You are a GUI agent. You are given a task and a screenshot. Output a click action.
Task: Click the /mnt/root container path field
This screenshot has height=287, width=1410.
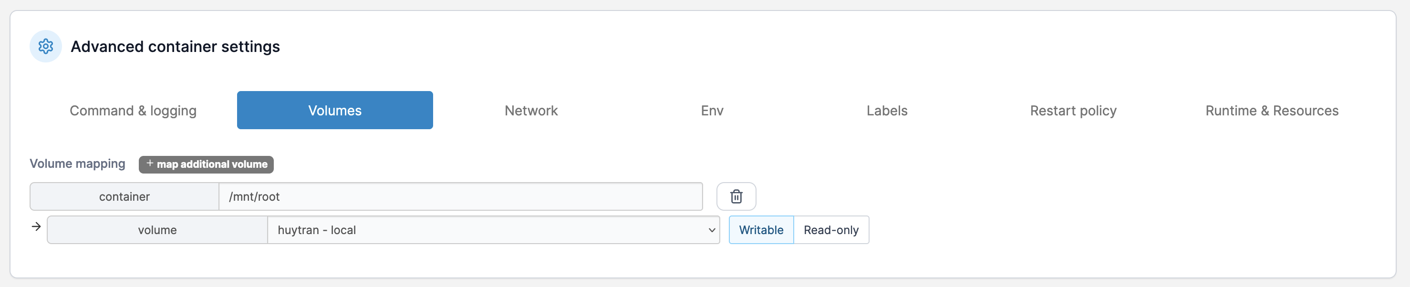click(460, 197)
